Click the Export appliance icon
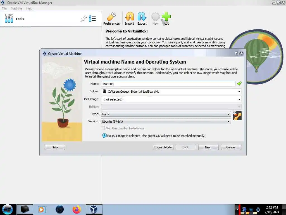The width and height of the screenshot is (286, 215). click(x=142, y=18)
